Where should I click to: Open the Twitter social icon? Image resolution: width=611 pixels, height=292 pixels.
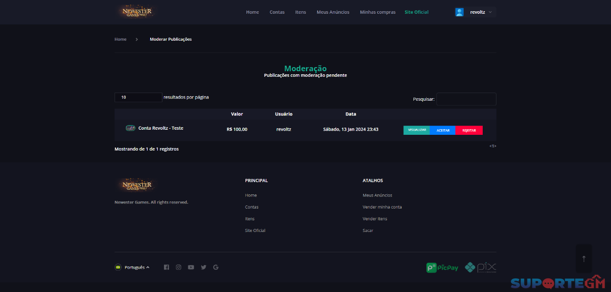204,267
